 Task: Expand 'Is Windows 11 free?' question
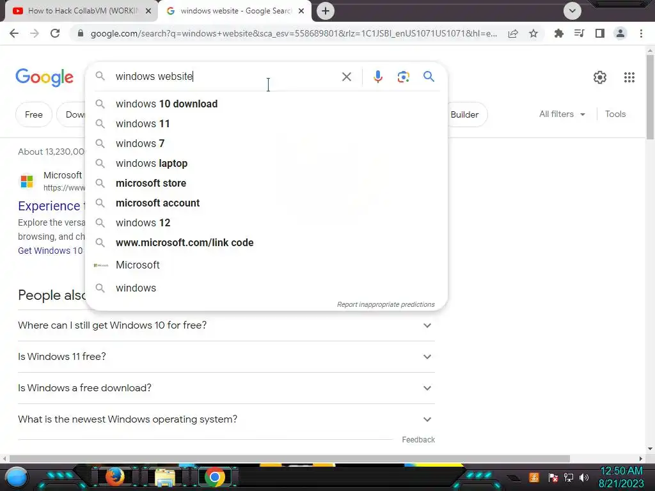click(226, 357)
